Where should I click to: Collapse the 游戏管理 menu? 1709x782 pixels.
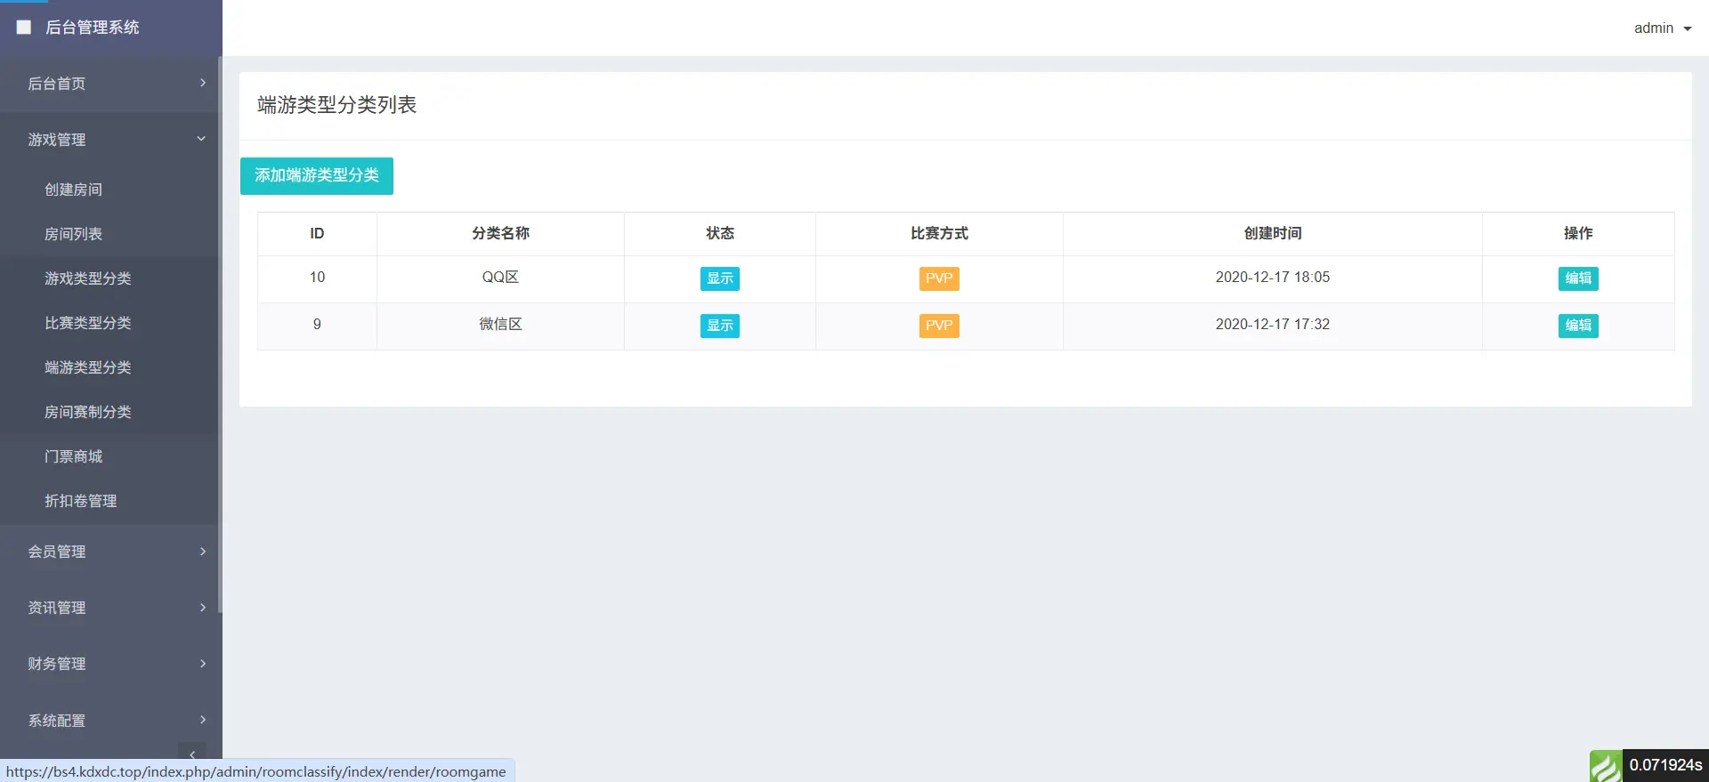click(111, 140)
